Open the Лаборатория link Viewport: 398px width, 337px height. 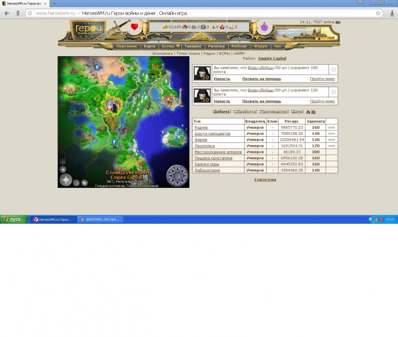[x=207, y=170]
